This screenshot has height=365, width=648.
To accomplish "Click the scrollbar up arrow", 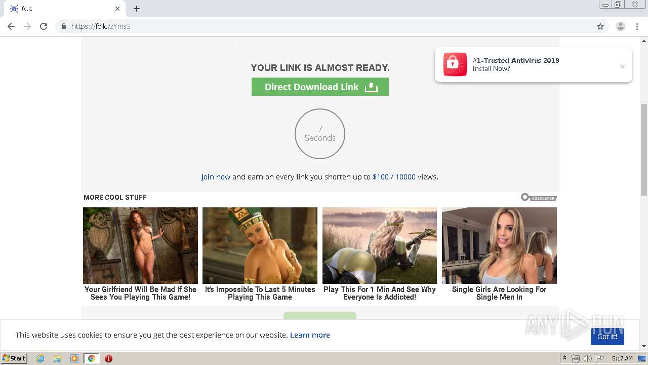I will (x=644, y=40).
